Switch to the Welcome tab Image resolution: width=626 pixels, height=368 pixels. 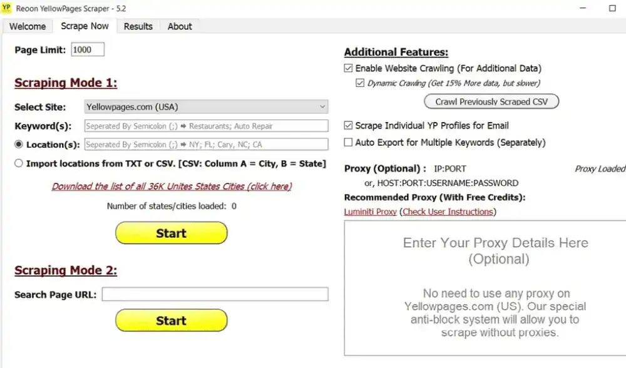point(28,26)
